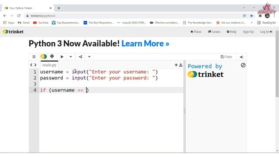
Task: Upload a file using the upload icon
Action: coord(181,65)
